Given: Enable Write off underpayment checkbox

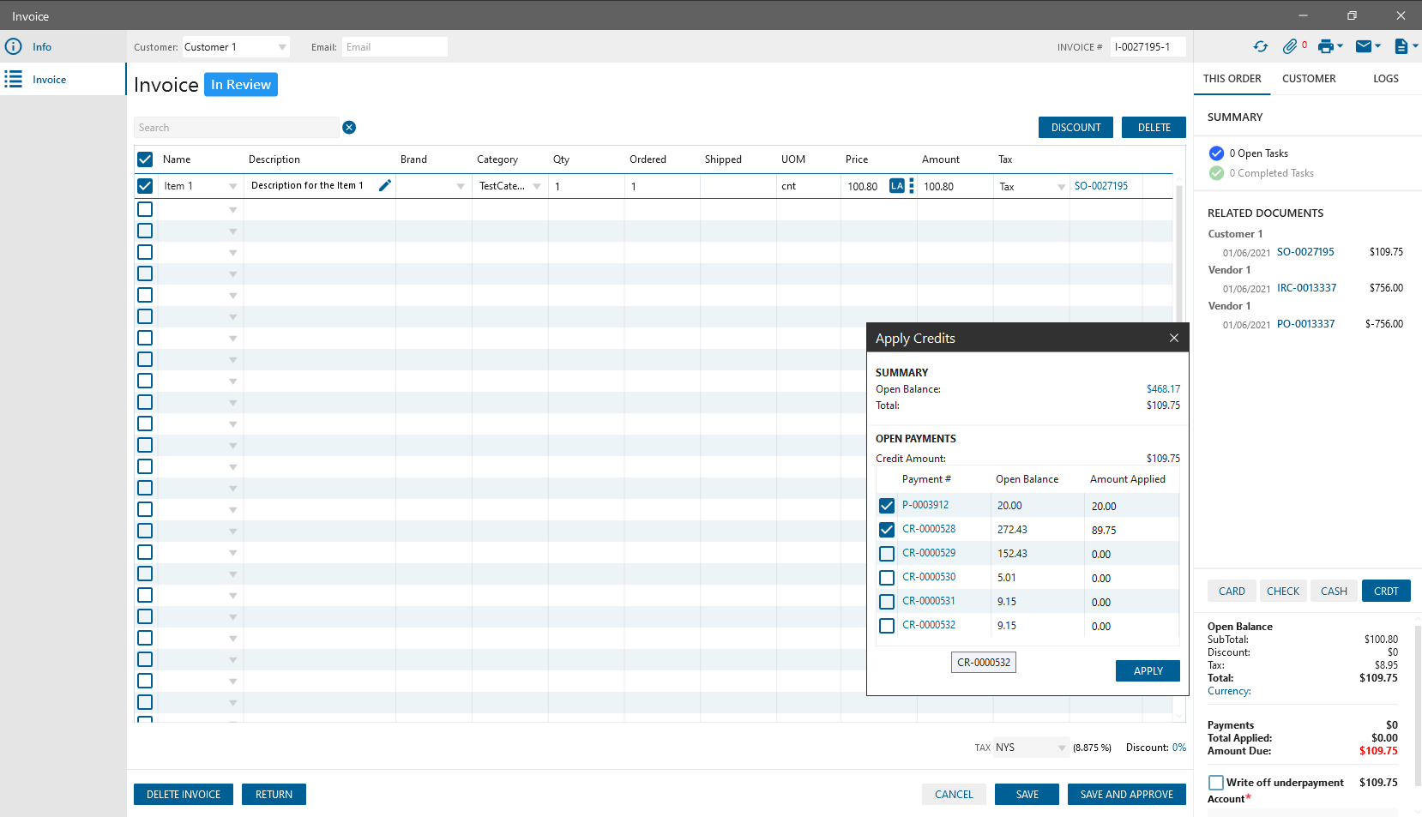Looking at the screenshot, I should [1215, 783].
